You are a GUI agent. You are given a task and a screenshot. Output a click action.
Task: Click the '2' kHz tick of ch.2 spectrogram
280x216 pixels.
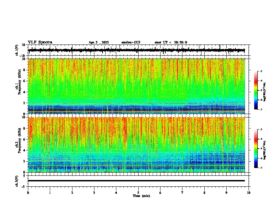[24, 161]
